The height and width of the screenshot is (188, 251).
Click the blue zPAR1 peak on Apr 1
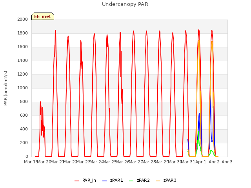tap(199, 114)
